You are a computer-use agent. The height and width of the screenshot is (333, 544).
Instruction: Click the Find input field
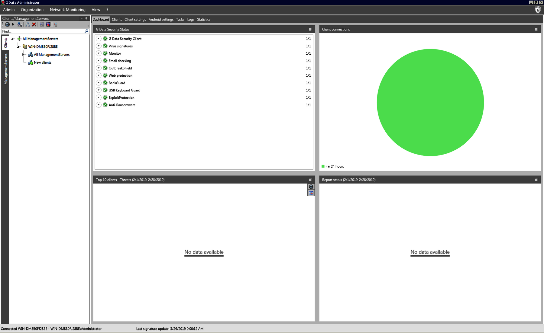(42, 31)
